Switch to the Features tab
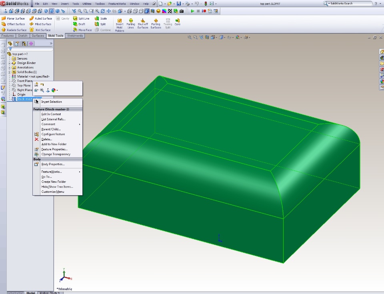 click(x=8, y=36)
